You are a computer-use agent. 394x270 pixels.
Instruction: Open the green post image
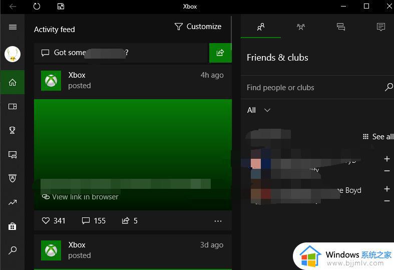(x=133, y=155)
